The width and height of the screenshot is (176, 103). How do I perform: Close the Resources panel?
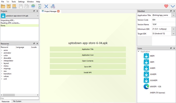click(x=37, y=44)
